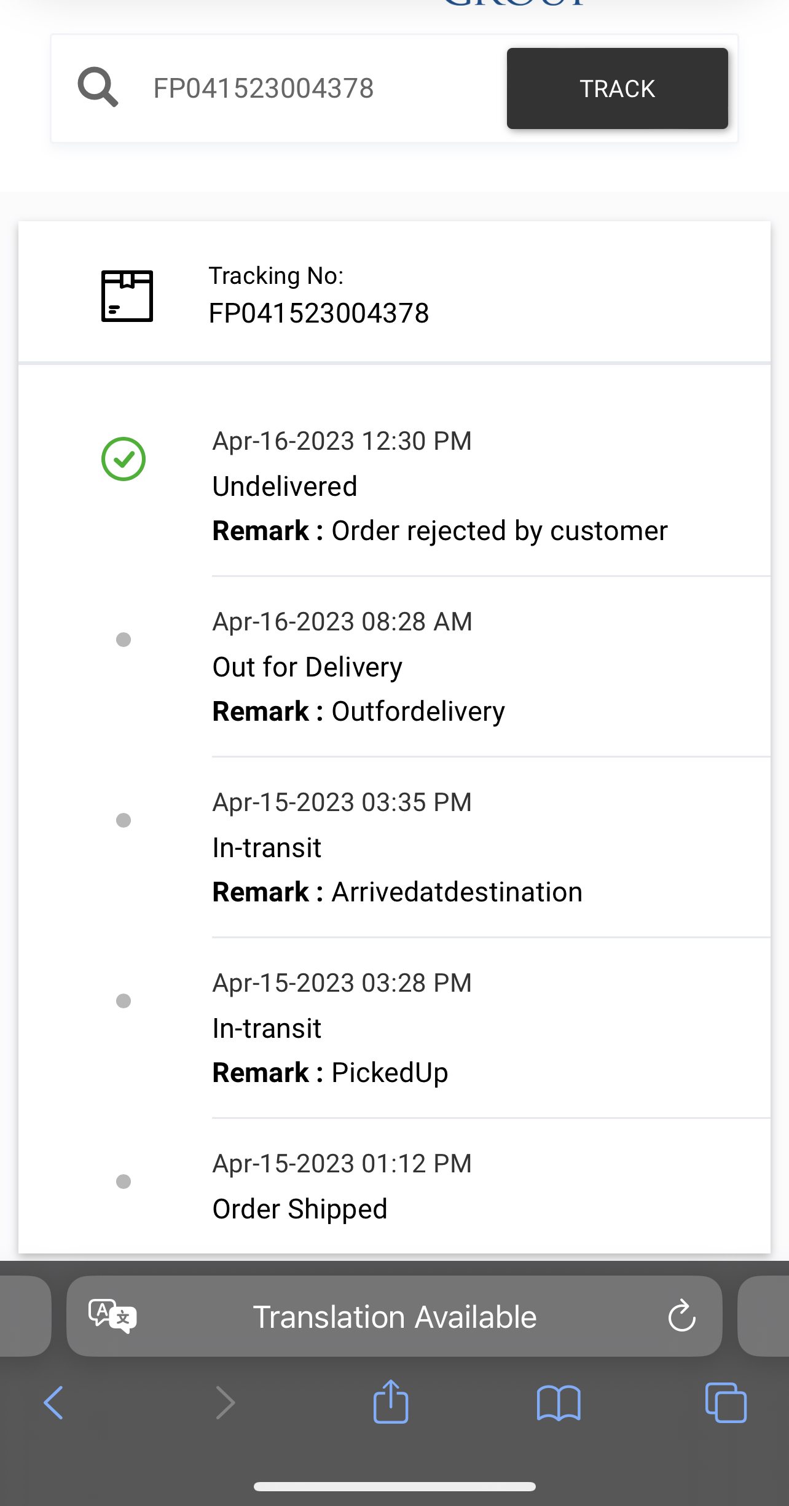
Task: Open Safari bookmarks book icon
Action: pyautogui.click(x=558, y=1403)
